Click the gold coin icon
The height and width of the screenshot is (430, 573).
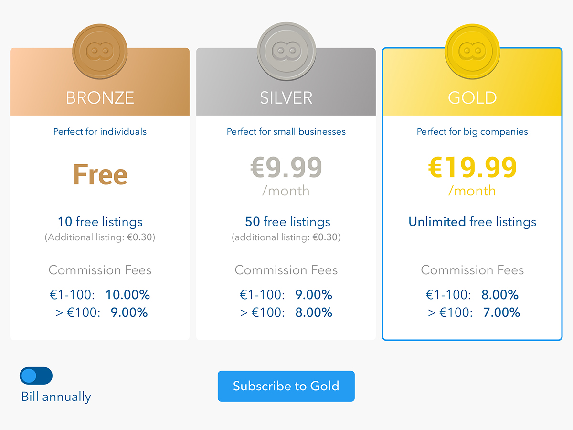coord(472,51)
